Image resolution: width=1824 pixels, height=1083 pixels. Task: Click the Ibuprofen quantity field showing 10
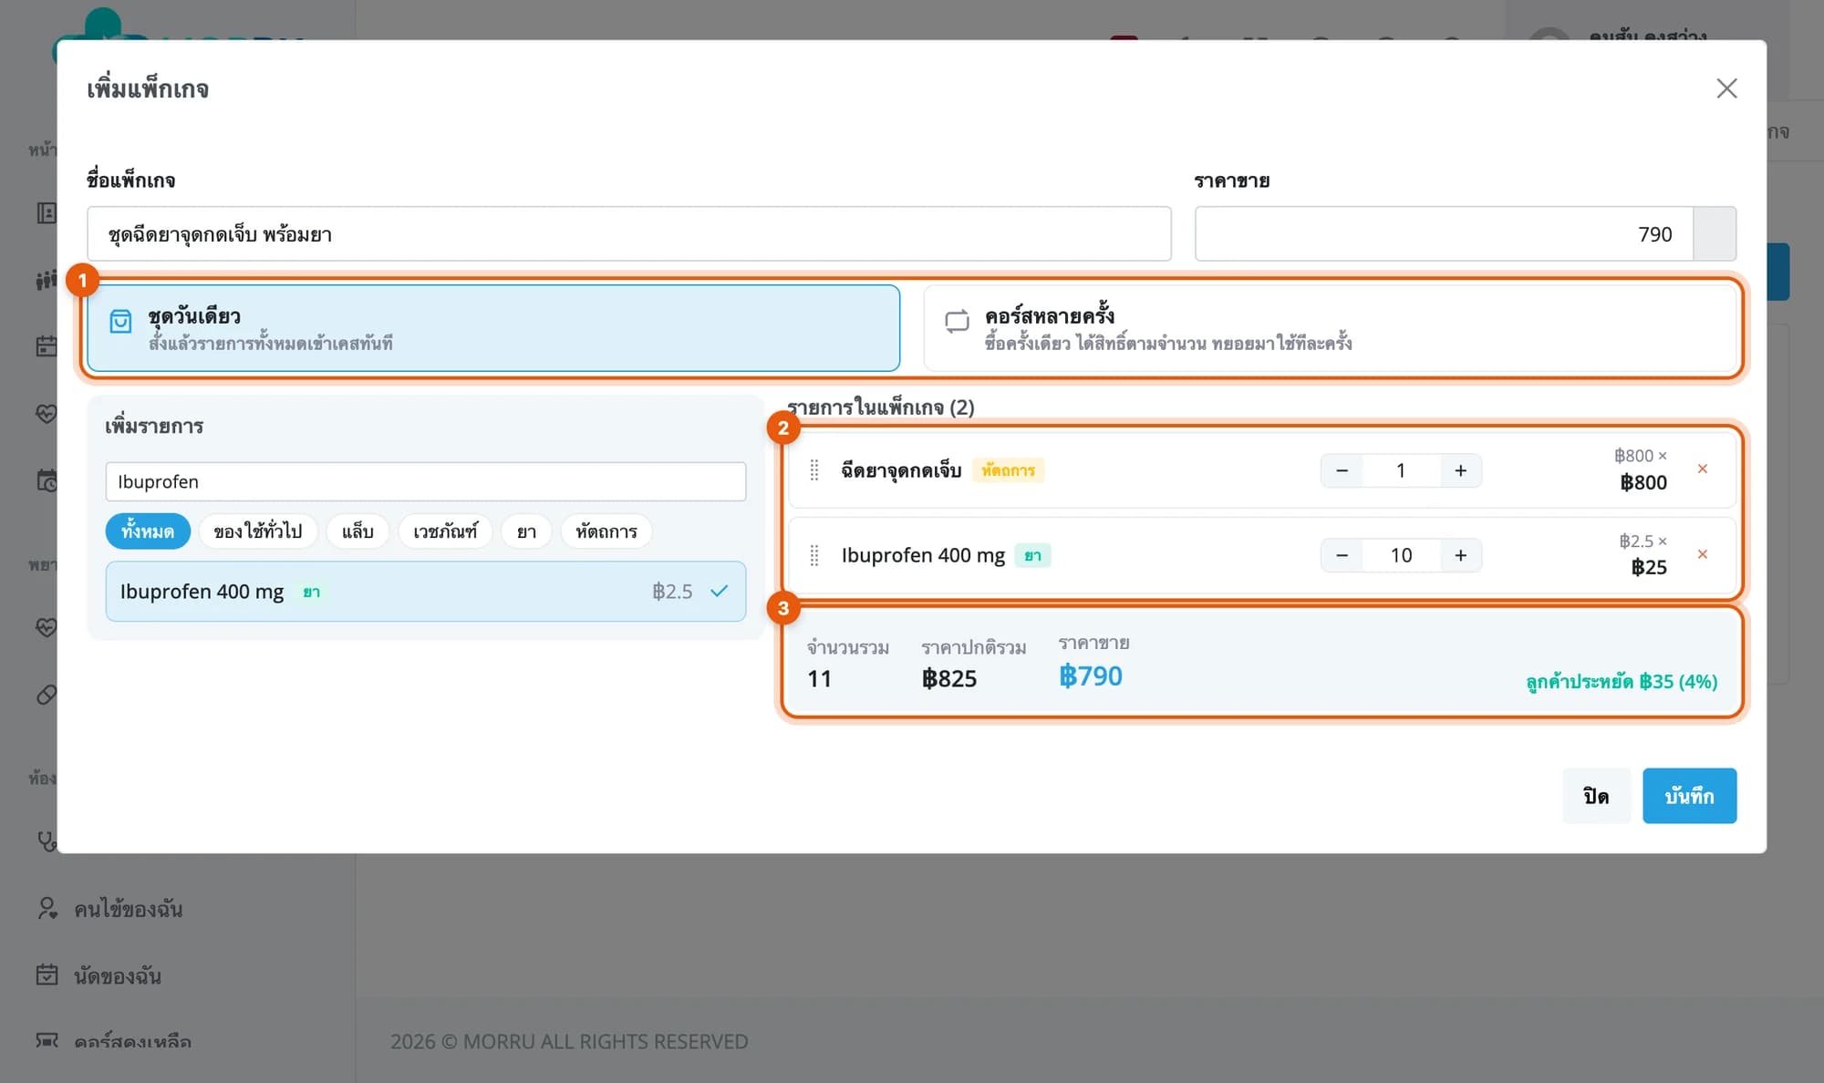coord(1401,555)
